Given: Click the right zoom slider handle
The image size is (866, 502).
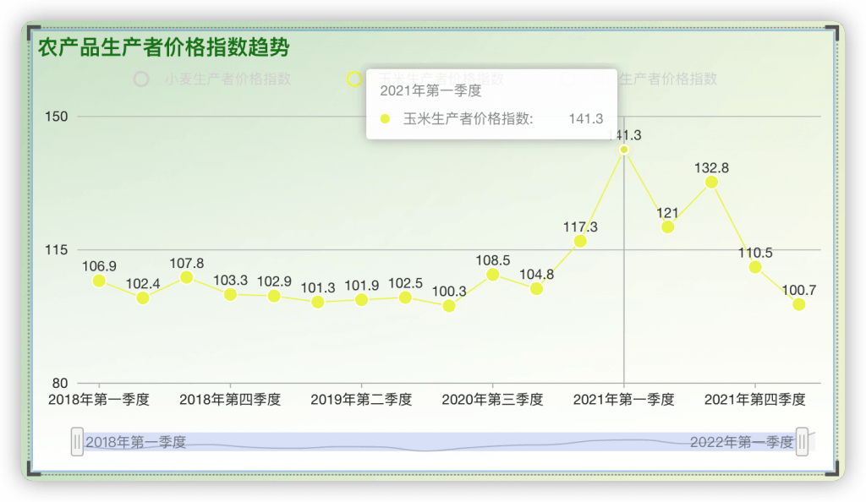Looking at the screenshot, I should (802, 442).
